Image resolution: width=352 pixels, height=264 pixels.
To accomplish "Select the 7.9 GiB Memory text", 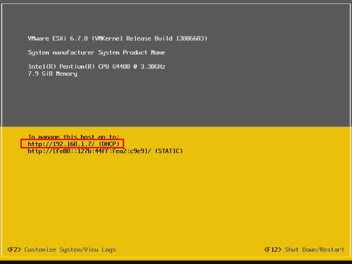I will [x=53, y=74].
